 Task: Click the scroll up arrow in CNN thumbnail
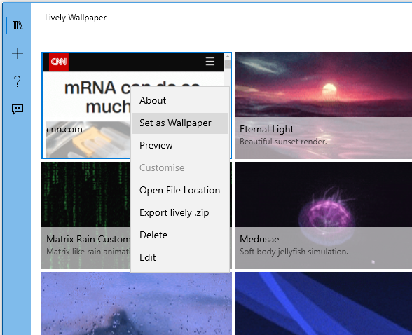tap(228, 57)
